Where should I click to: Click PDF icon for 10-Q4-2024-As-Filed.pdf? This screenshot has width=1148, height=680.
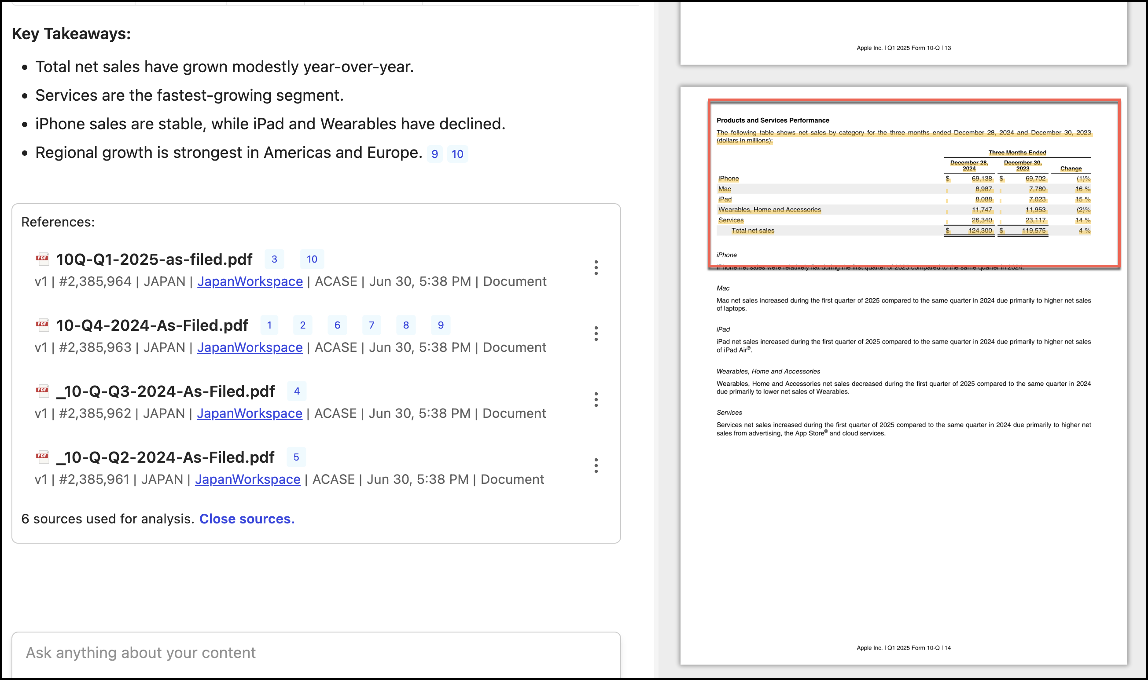coord(42,325)
